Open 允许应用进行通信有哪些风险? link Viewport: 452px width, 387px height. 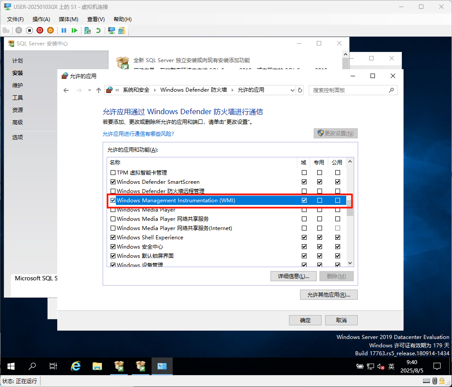point(138,134)
